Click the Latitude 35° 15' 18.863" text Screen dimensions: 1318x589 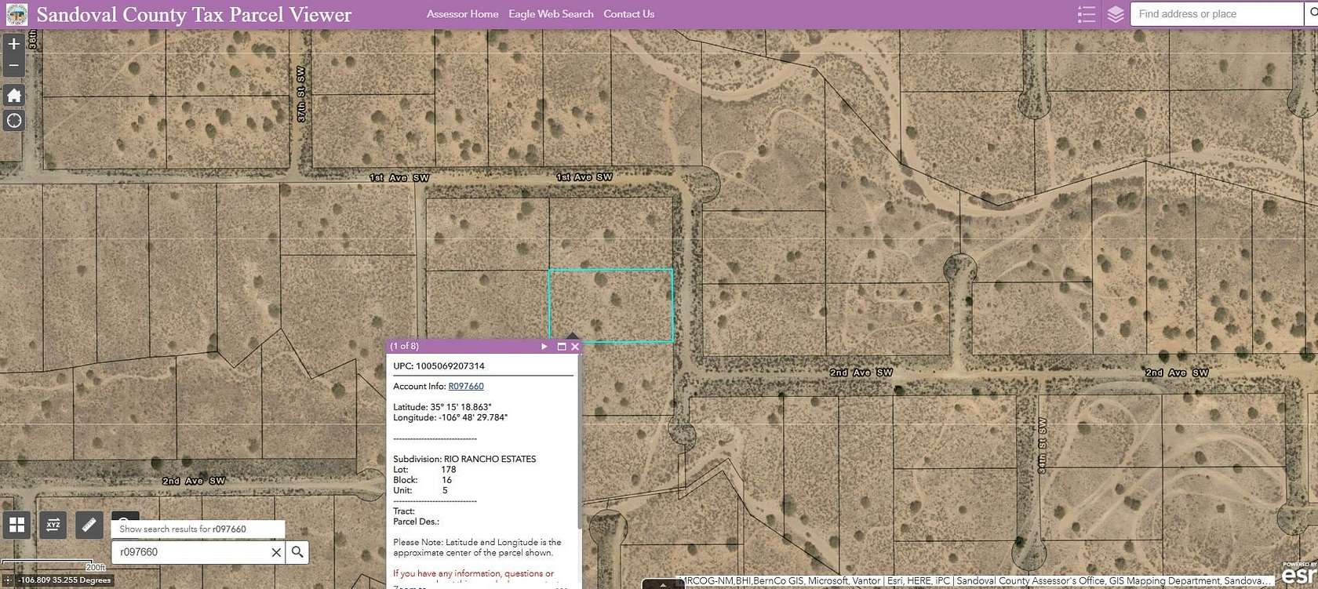(442, 407)
